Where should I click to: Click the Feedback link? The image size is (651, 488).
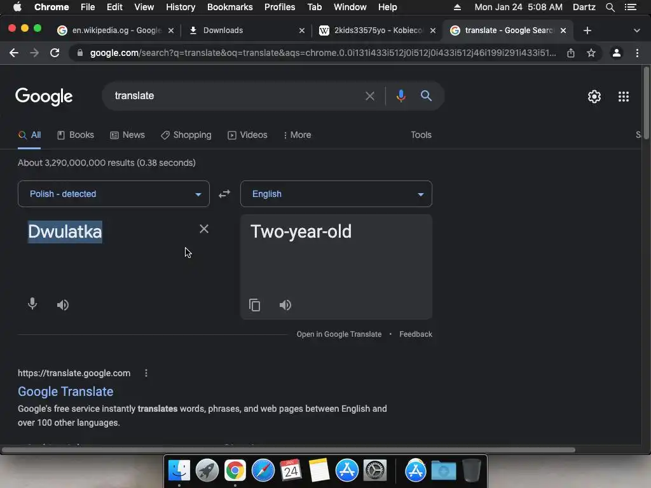pos(416,334)
